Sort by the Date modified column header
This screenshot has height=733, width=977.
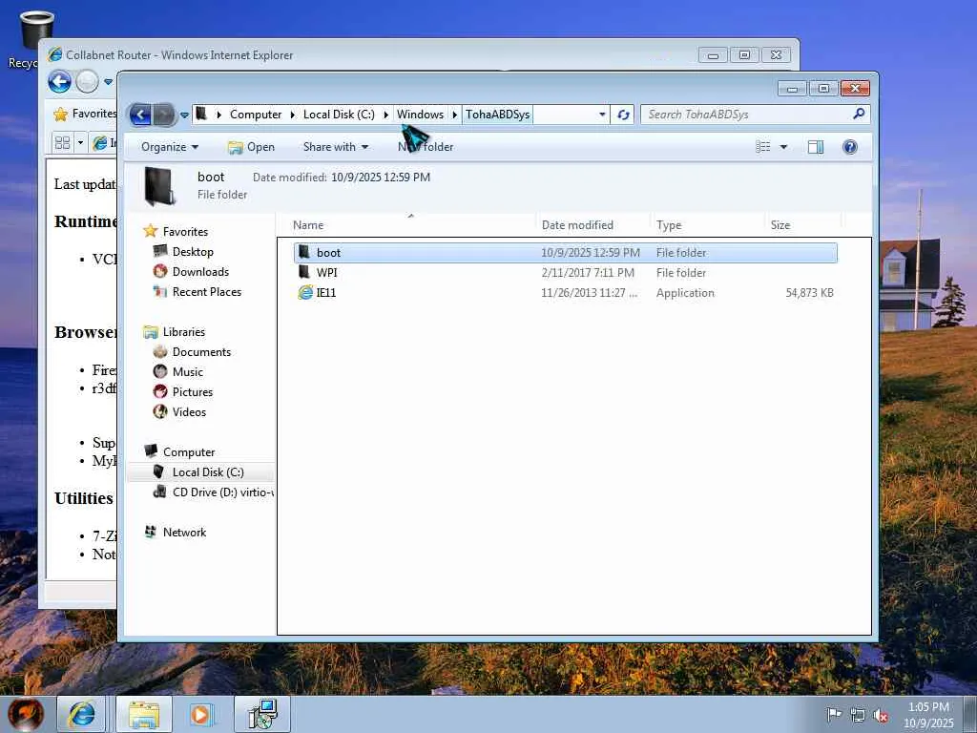(x=592, y=225)
